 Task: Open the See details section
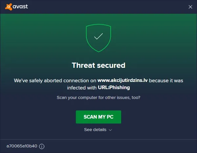click(x=95, y=130)
